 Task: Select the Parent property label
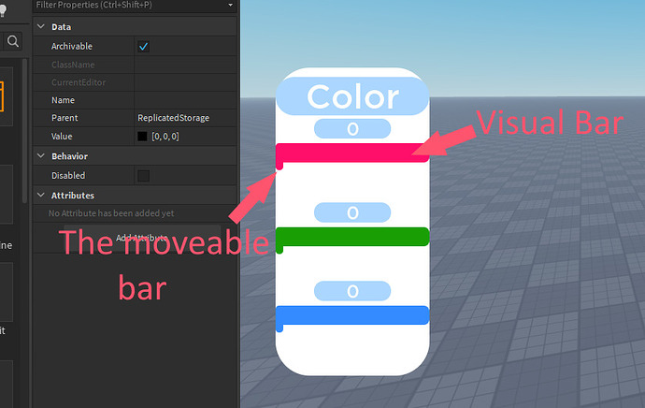coord(64,118)
